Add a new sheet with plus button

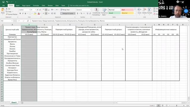(22, 103)
